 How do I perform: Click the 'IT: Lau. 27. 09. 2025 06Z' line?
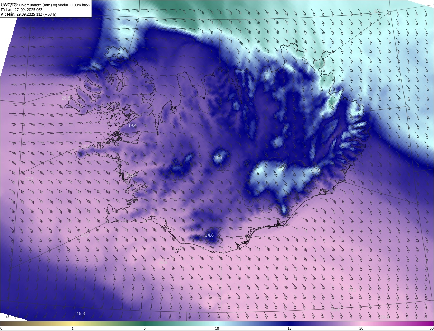coord(21,9)
